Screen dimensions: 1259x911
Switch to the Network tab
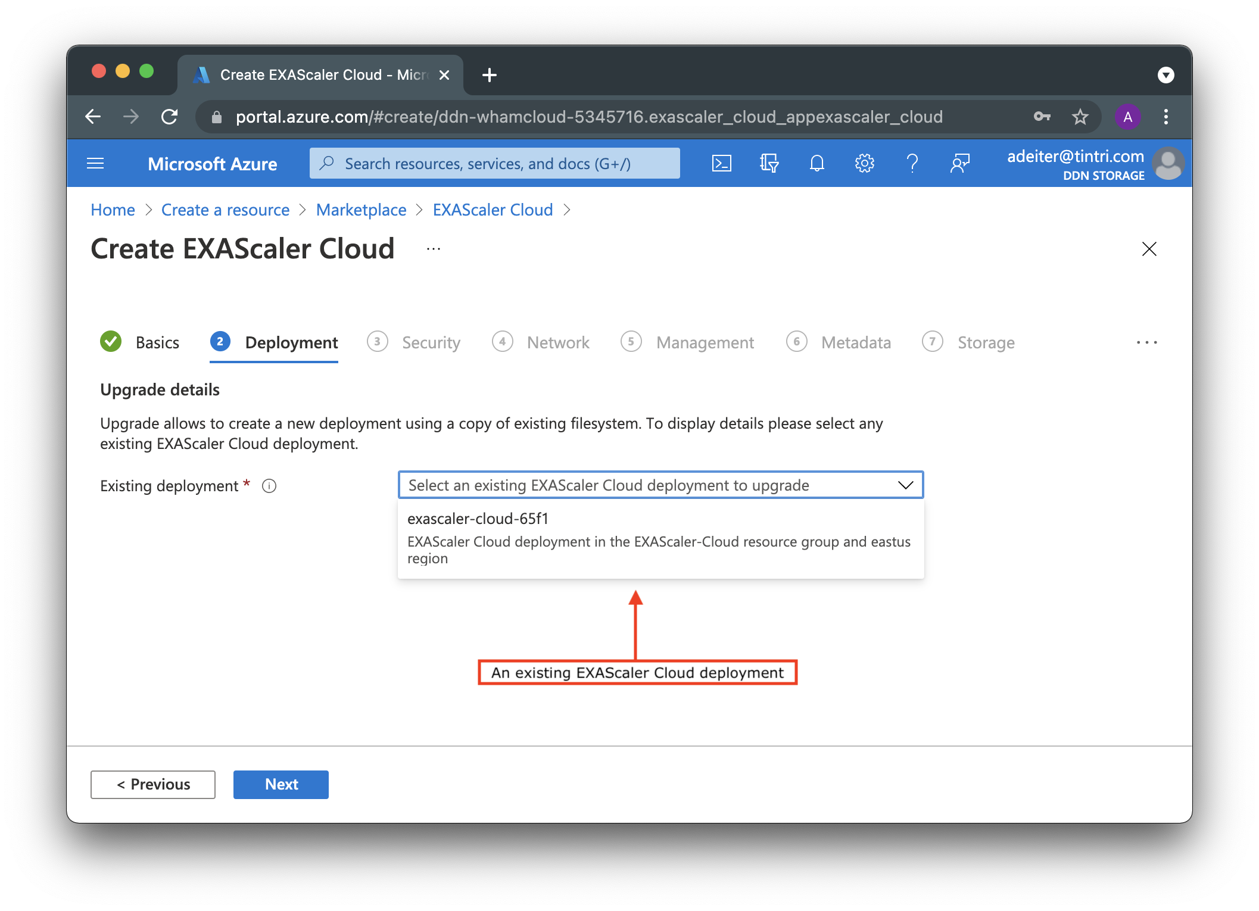[x=541, y=342]
